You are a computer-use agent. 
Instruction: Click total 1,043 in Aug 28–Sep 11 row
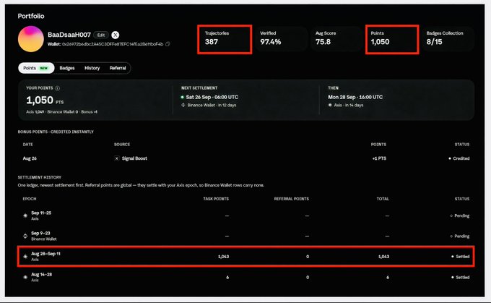(383, 257)
